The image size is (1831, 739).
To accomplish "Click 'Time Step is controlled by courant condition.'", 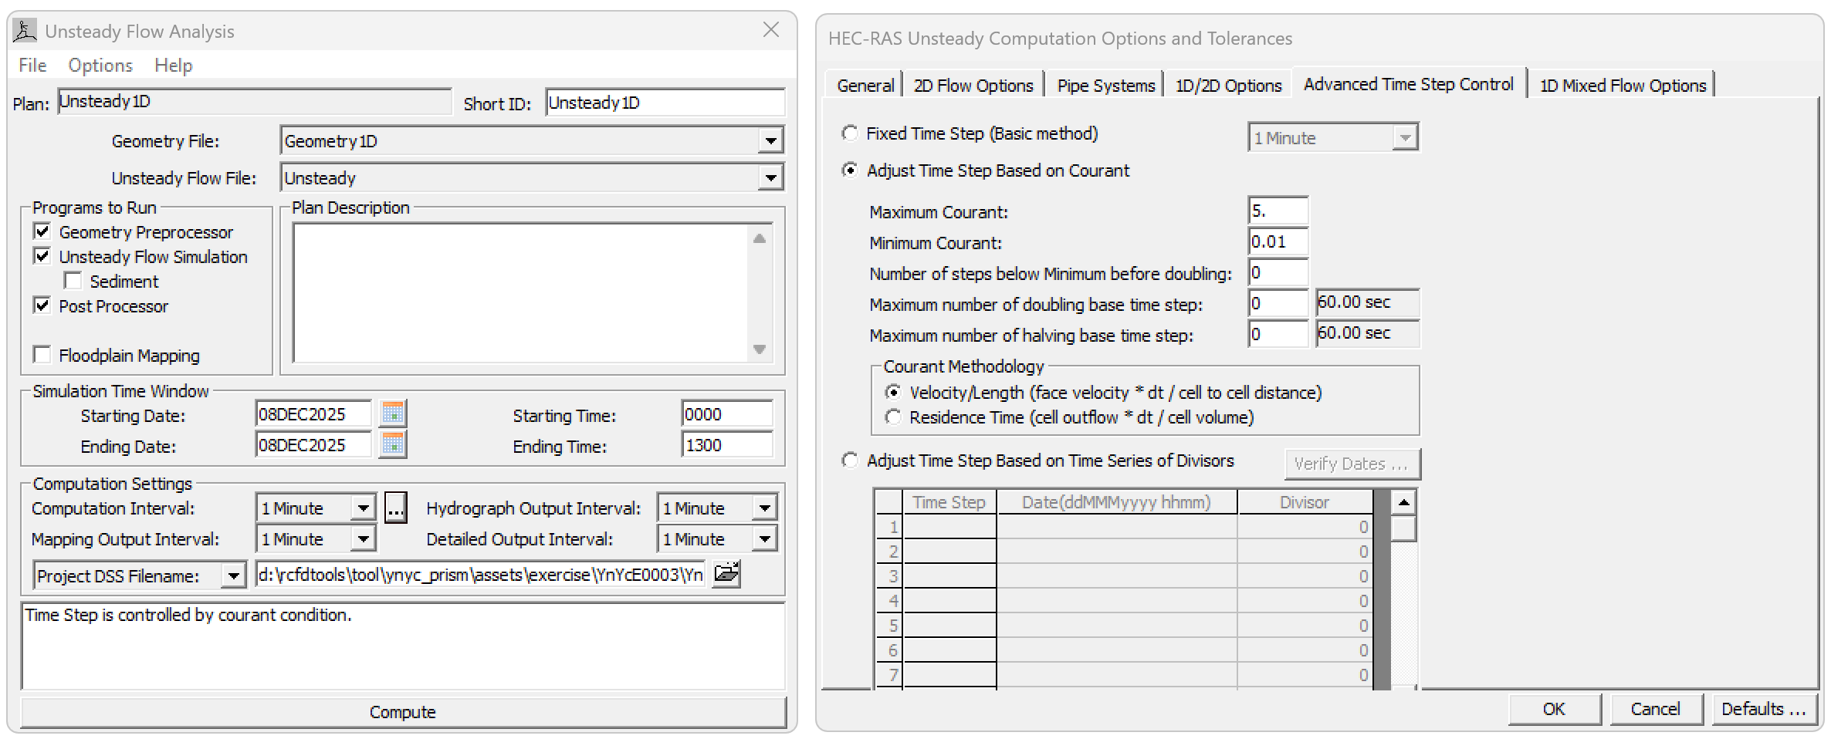I will [188, 615].
